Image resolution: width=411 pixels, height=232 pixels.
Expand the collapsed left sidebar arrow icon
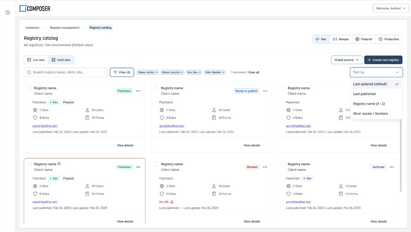[8, 12]
